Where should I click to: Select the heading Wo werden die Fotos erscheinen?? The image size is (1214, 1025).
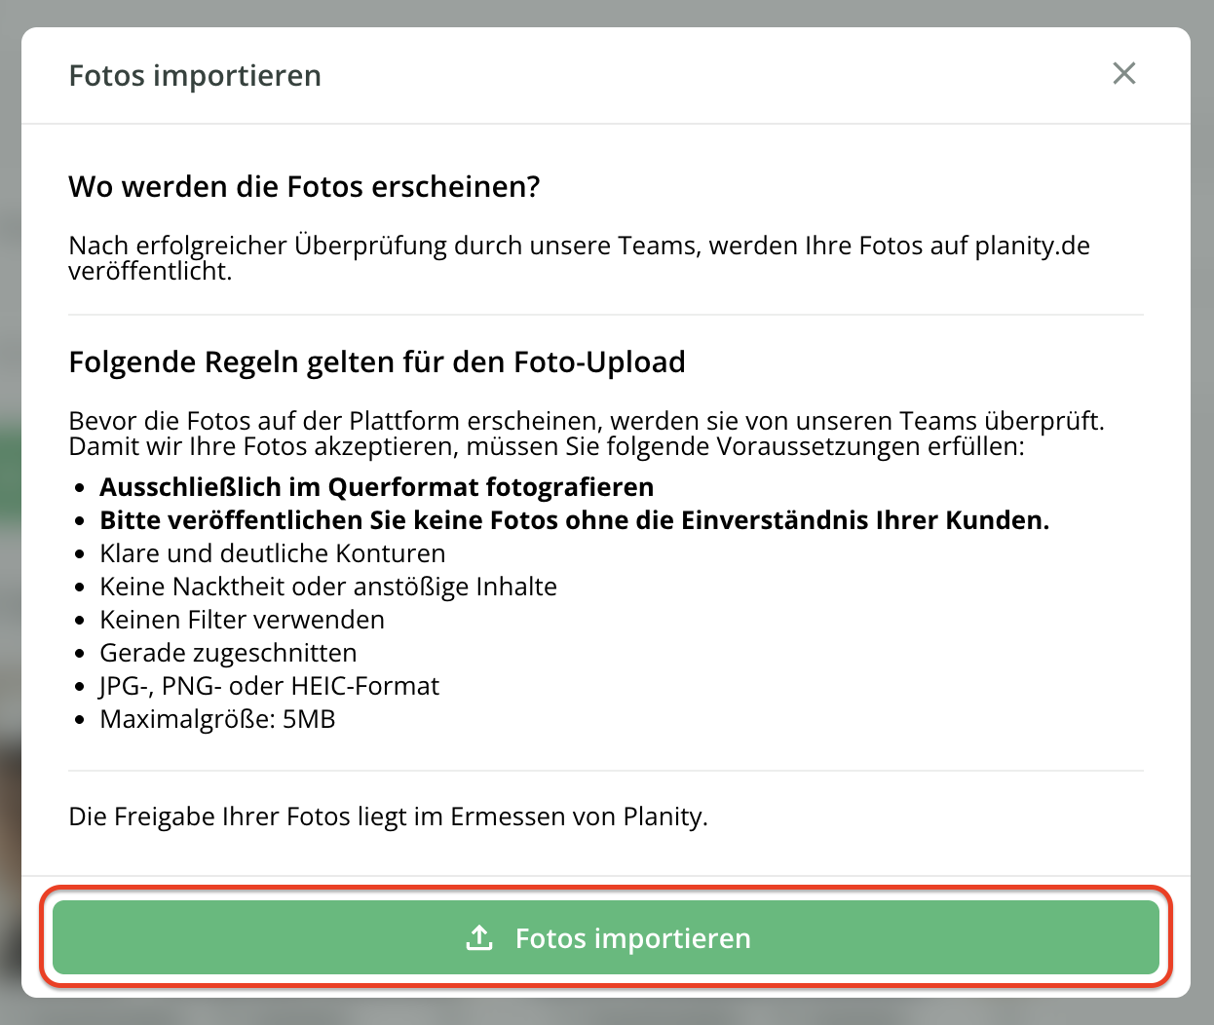point(304,187)
